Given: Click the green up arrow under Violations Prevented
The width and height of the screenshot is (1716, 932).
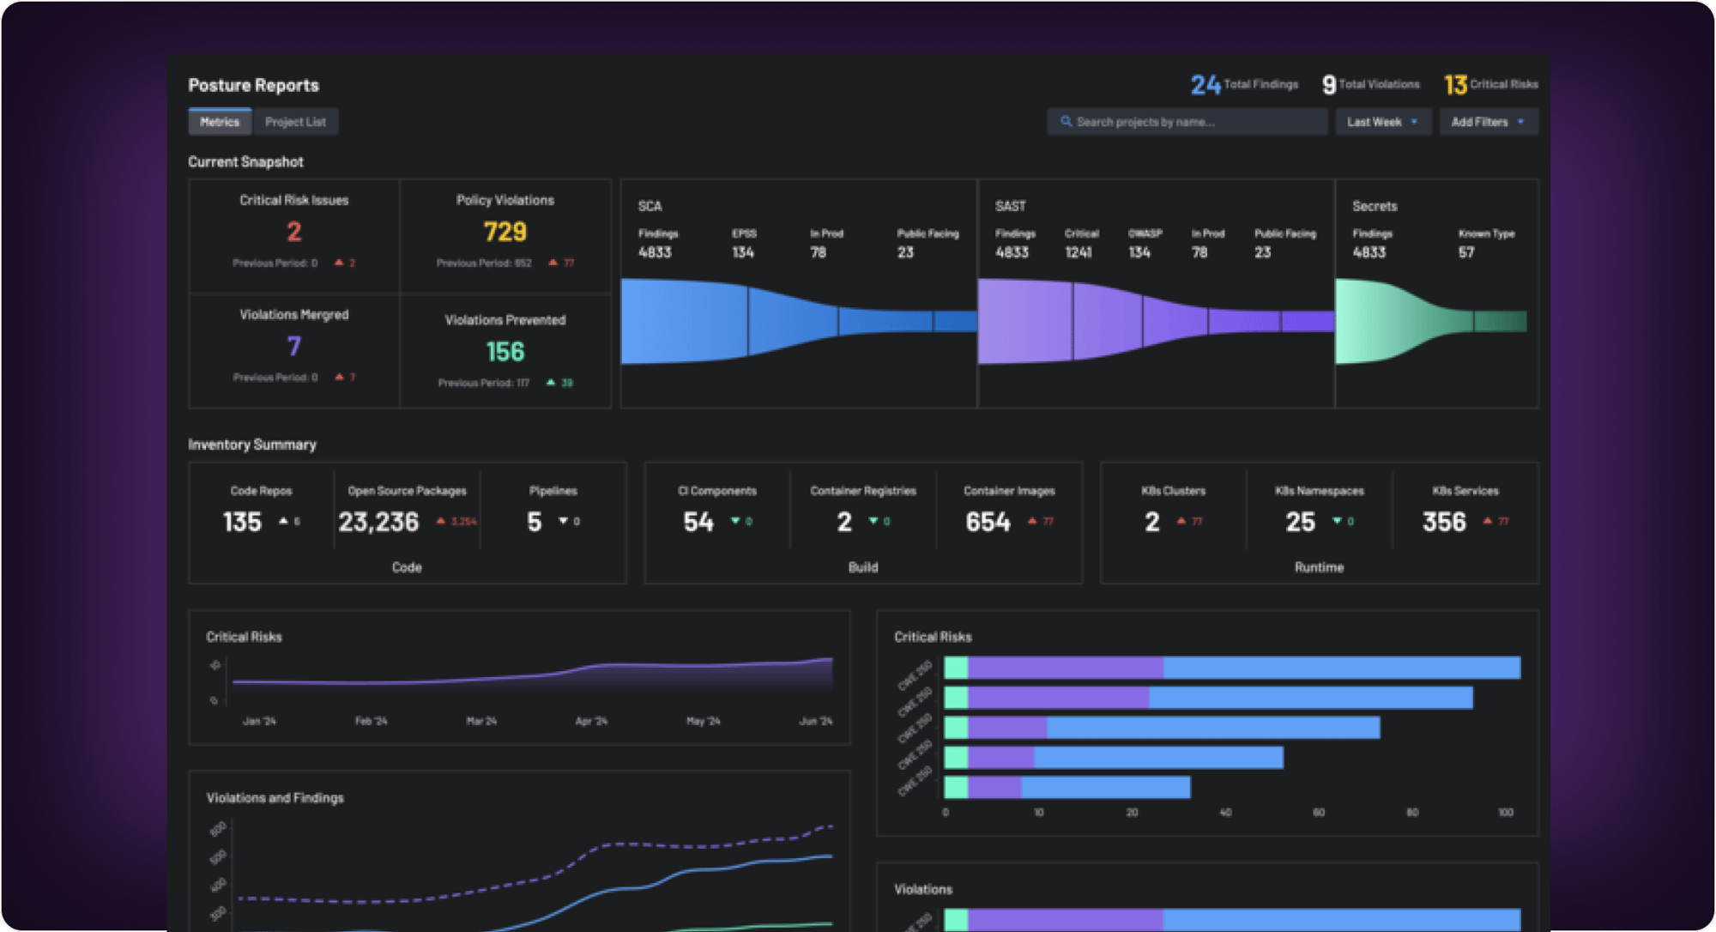Looking at the screenshot, I should pos(551,383).
